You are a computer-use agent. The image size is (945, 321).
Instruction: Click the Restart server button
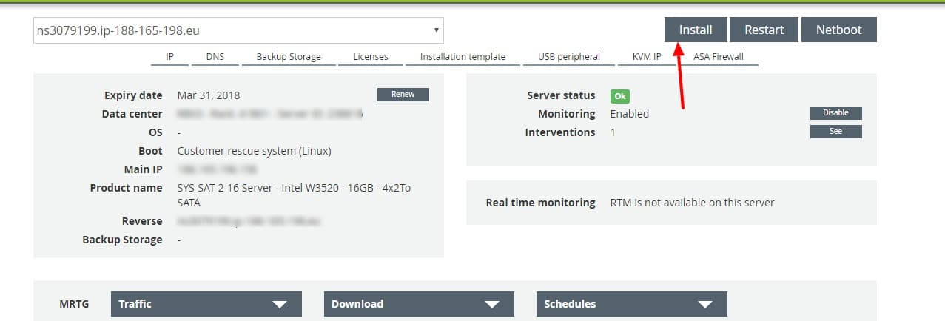764,30
